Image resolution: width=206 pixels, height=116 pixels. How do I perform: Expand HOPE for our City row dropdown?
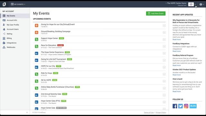point(164,67)
